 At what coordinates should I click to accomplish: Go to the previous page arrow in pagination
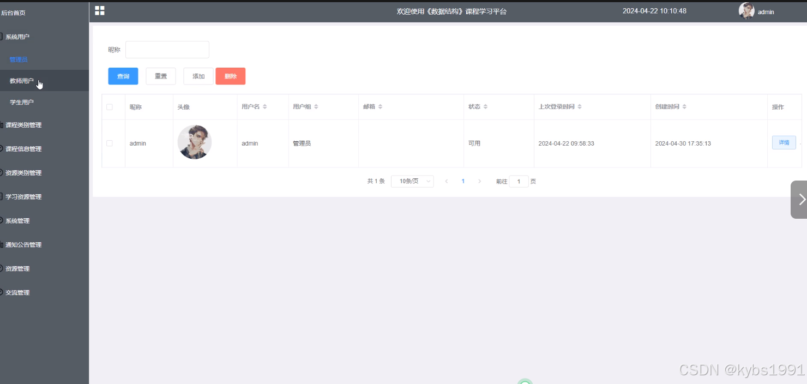447,181
